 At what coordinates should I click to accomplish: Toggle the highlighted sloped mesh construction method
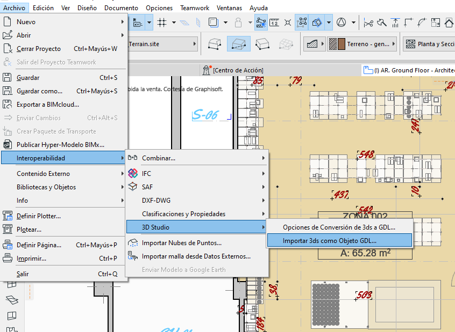coord(238,44)
